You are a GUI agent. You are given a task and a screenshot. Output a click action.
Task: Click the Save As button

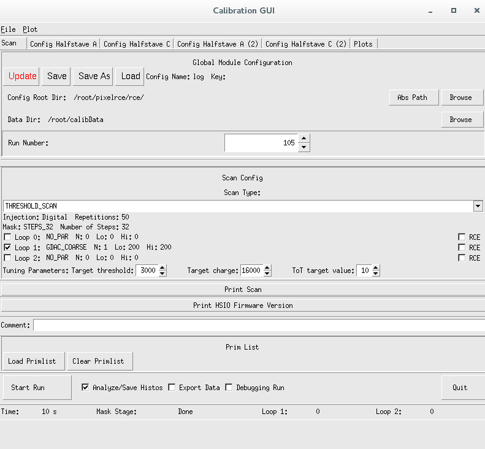93,76
